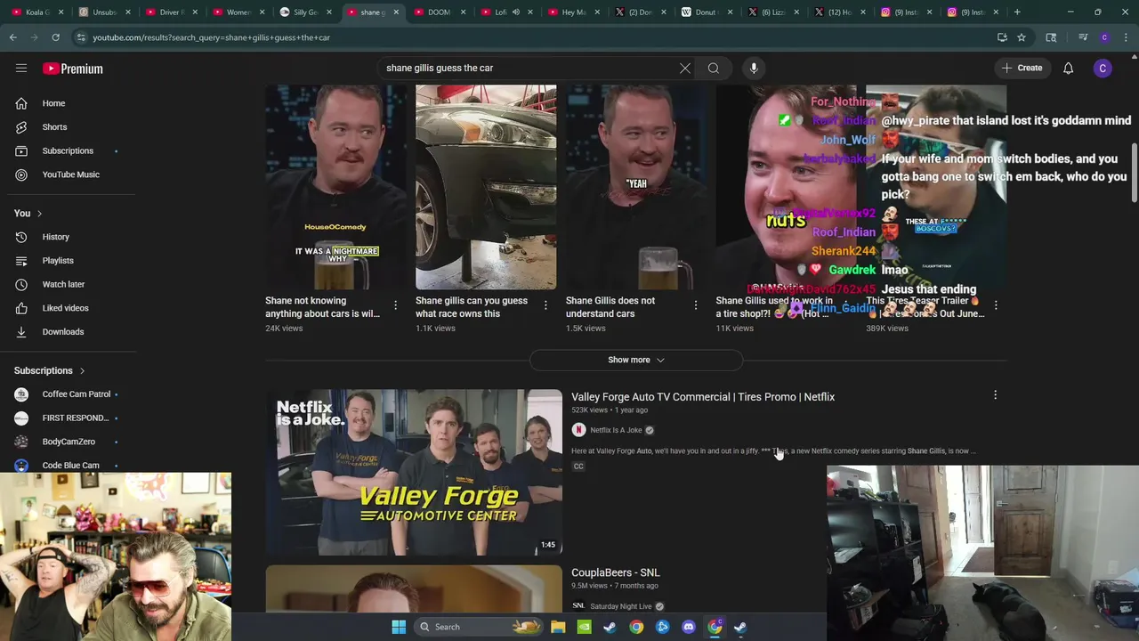View site information icon in address bar
This screenshot has height=641, width=1139.
point(81,37)
